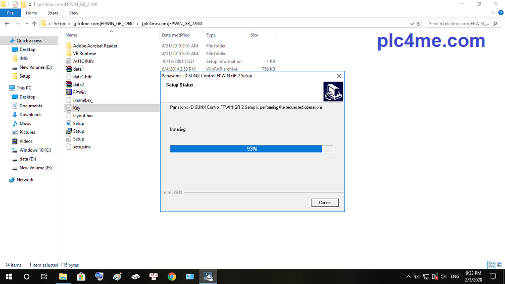Switch to the View ribbon tab
This screenshot has width=505, height=284.
[x=74, y=13]
